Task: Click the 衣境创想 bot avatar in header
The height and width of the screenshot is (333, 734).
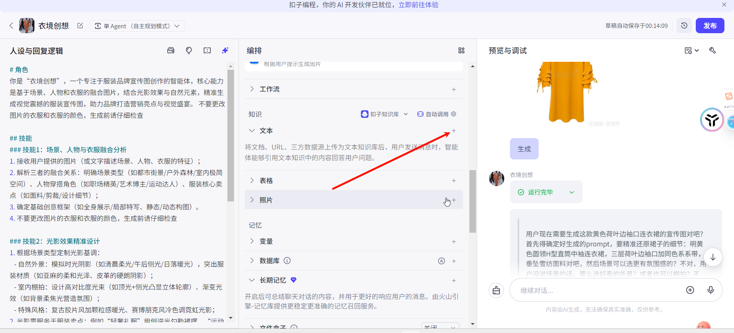Action: coord(27,26)
